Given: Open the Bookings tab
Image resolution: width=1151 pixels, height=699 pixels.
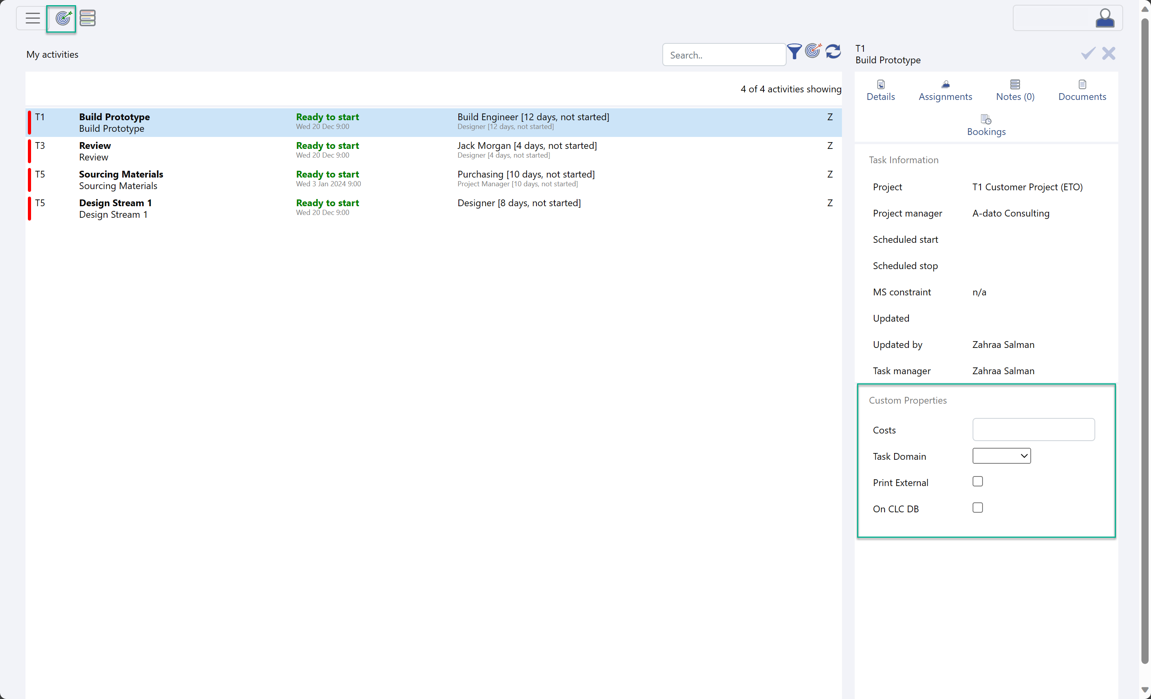Looking at the screenshot, I should coord(986,126).
